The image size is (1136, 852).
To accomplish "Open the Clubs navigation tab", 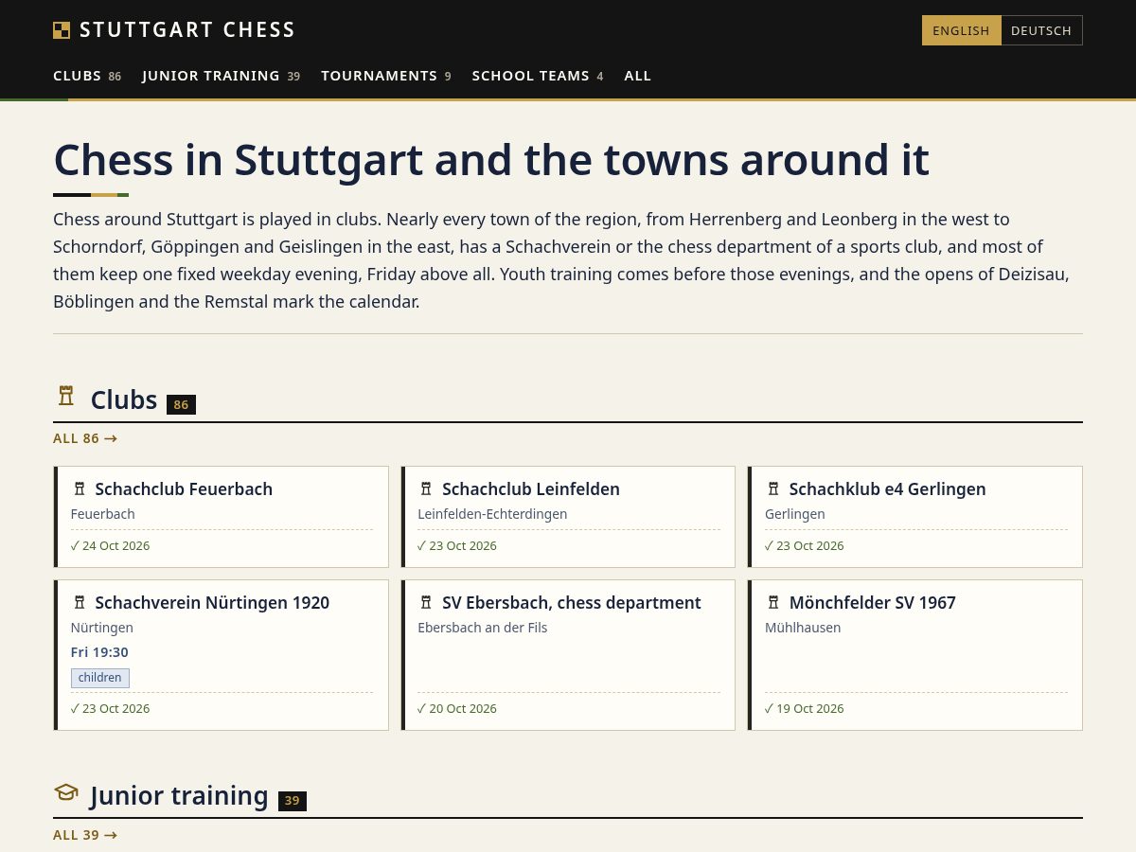I will [87, 76].
